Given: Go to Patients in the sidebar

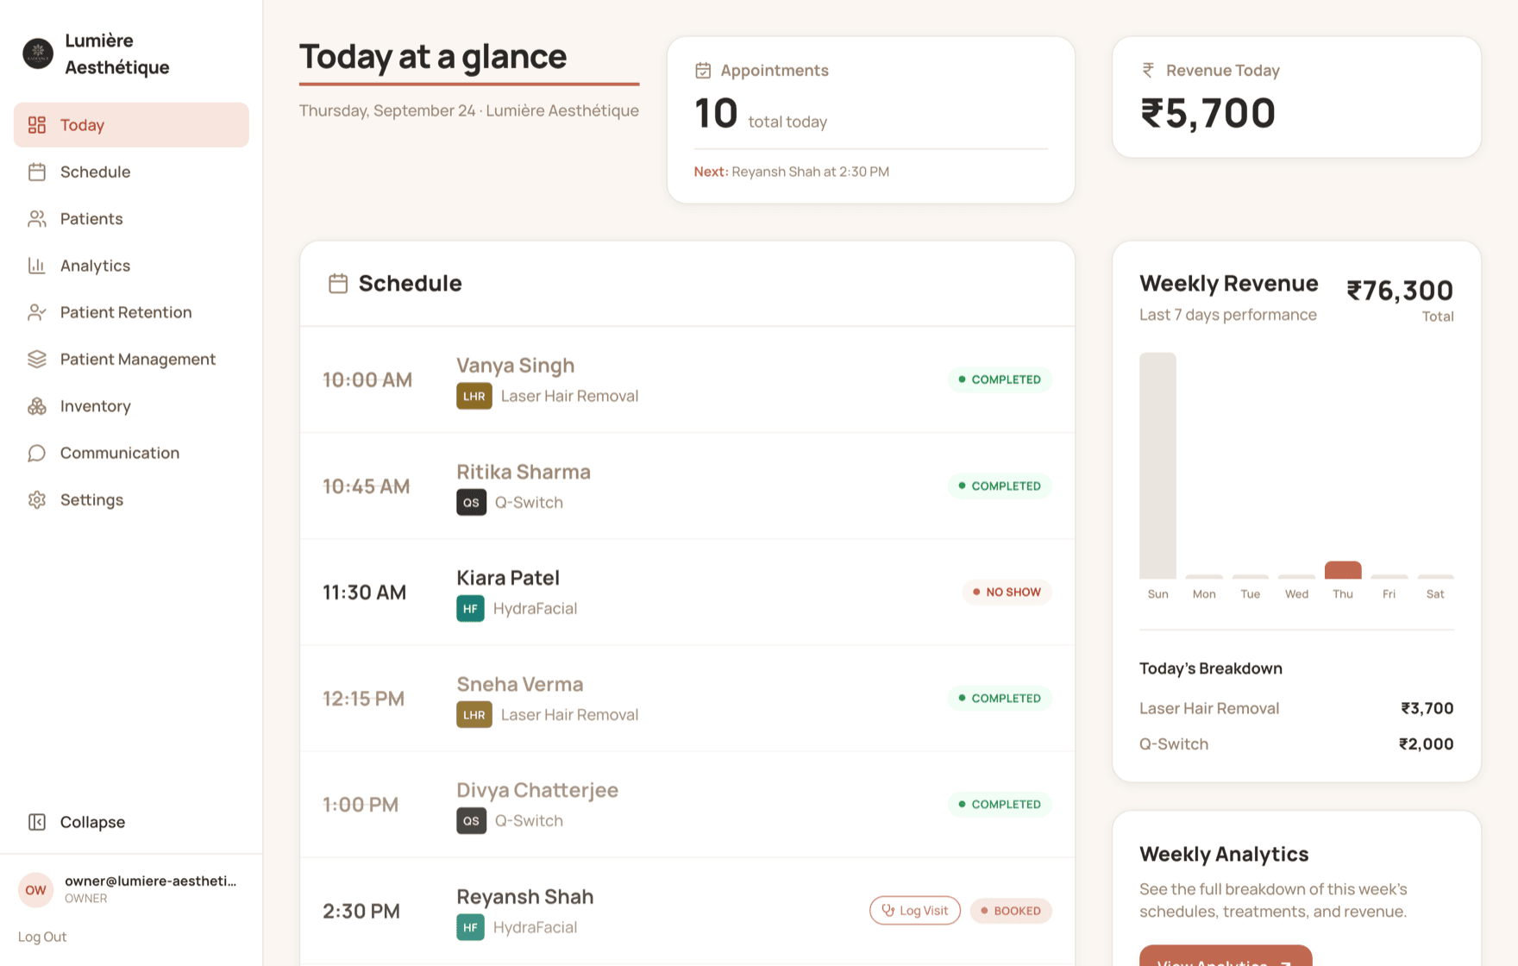Looking at the screenshot, I should pos(131,218).
